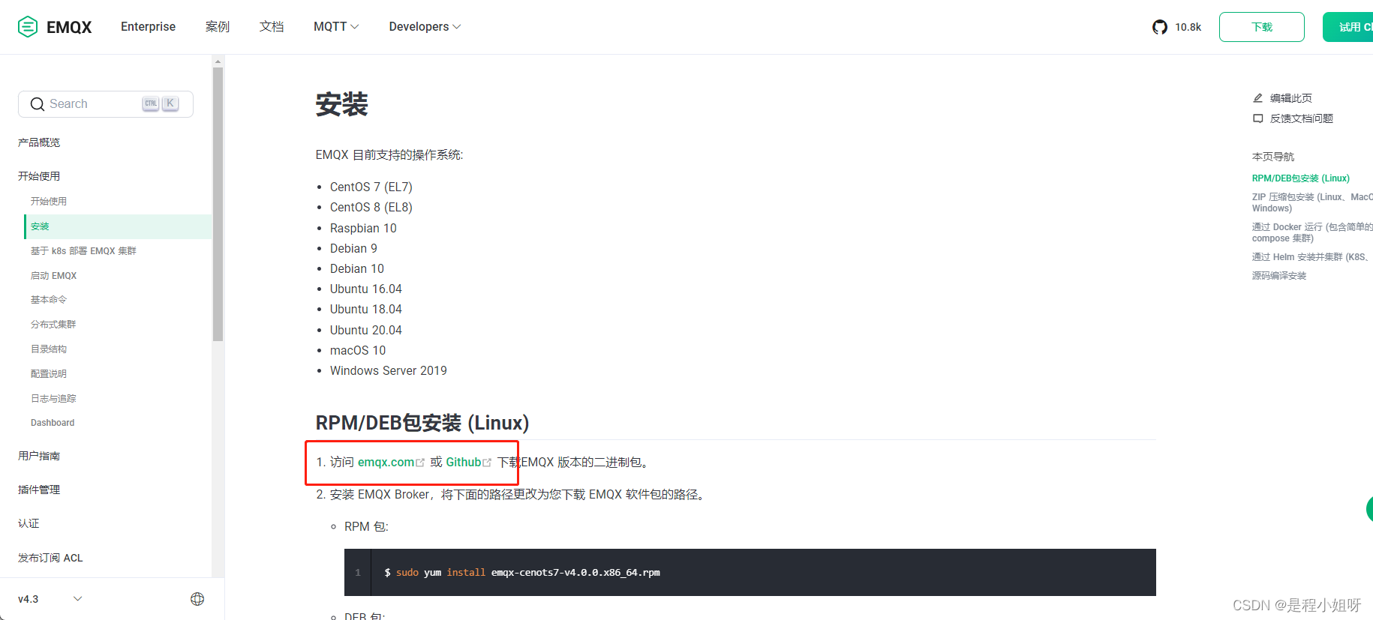1373x620 pixels.
Task: Open 配置说明 sidebar item
Action: [49, 374]
